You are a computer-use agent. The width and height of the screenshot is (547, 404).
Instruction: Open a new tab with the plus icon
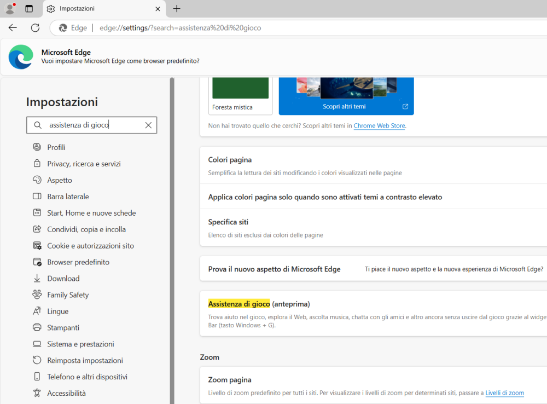tap(177, 9)
